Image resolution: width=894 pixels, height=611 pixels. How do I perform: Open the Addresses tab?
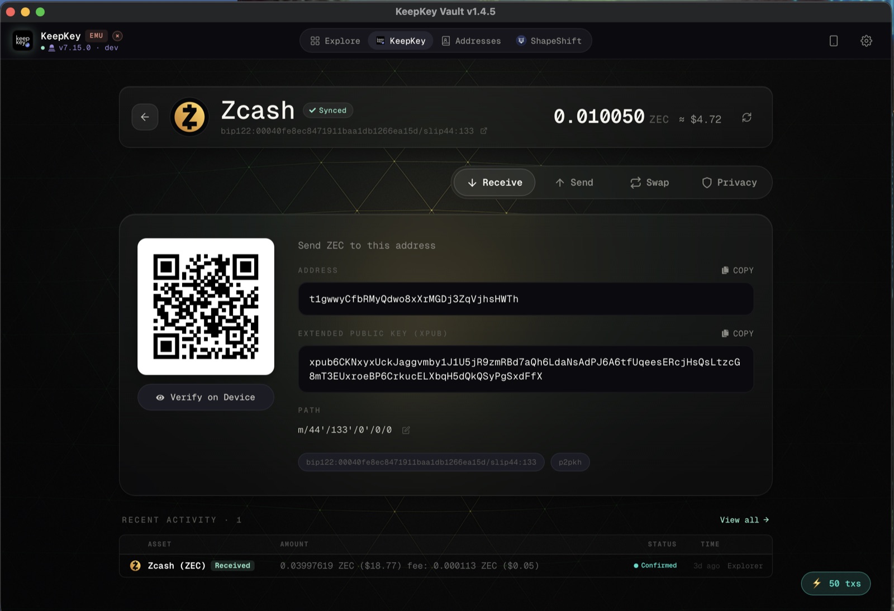click(471, 41)
